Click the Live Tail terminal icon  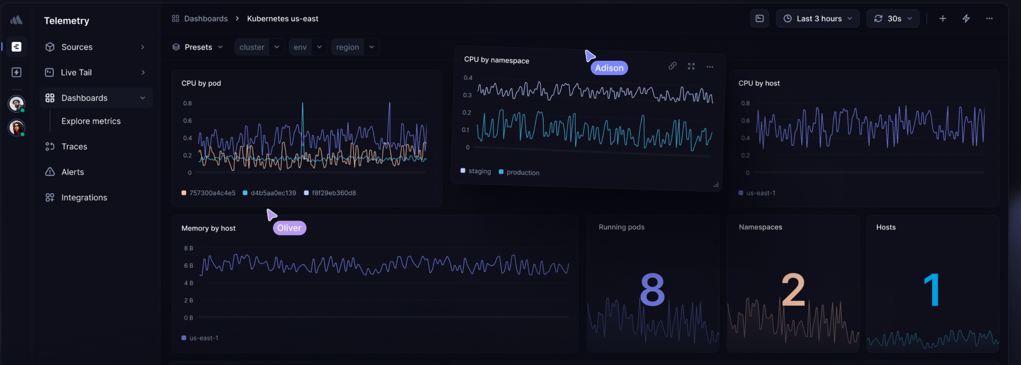point(50,73)
